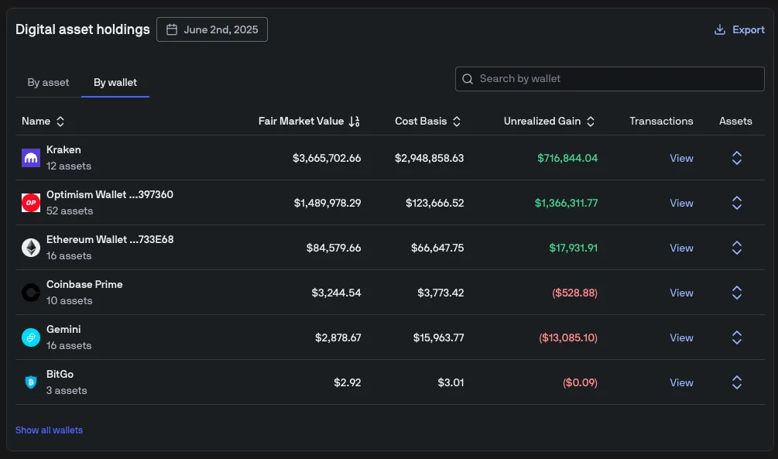
Task: Switch to the By asset tab
Action: tap(48, 82)
